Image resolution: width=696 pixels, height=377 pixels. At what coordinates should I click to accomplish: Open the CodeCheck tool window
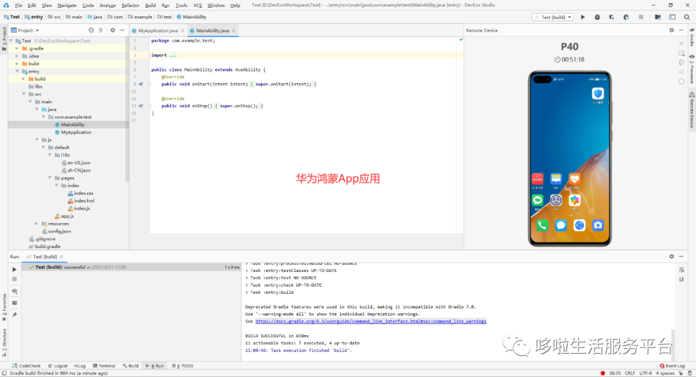pos(26,366)
